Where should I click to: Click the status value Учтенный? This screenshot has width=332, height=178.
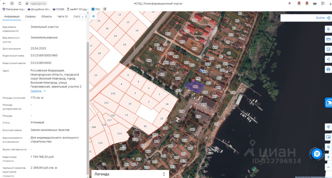click(x=37, y=122)
